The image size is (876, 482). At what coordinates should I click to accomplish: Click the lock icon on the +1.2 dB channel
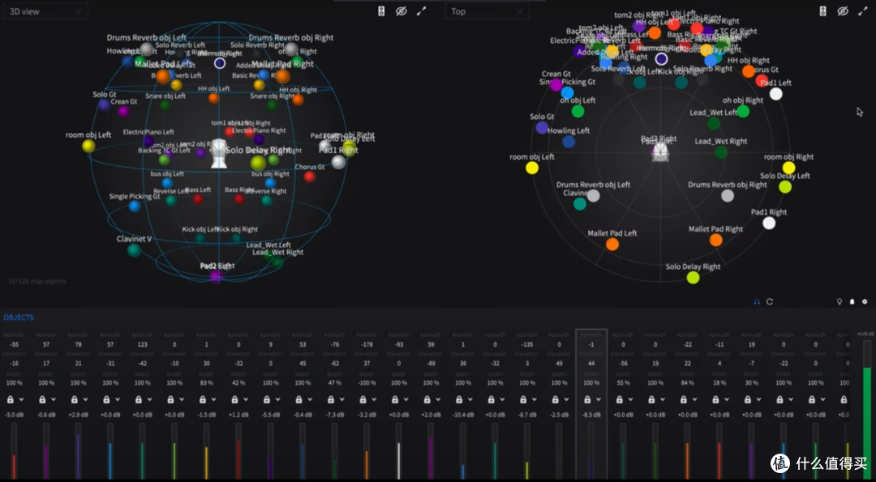coord(234,399)
